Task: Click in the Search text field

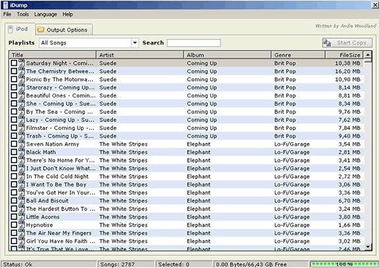Action: coord(194,43)
